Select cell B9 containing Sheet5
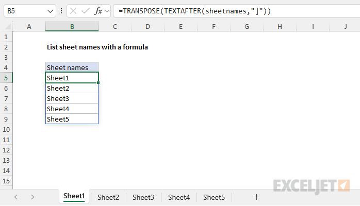 click(72, 119)
